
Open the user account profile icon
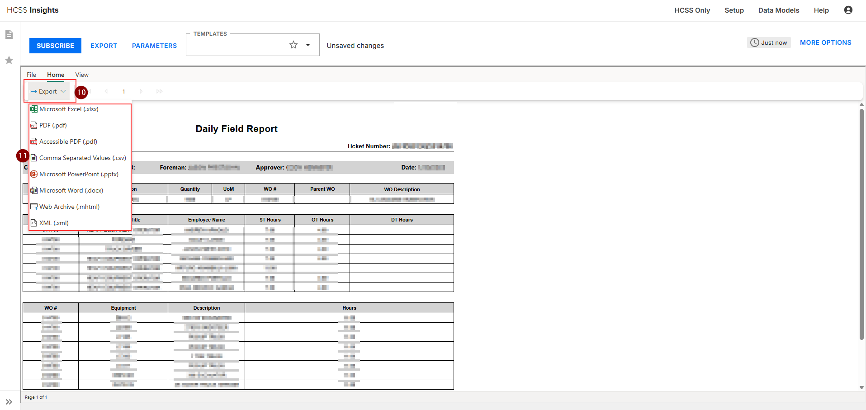(848, 10)
